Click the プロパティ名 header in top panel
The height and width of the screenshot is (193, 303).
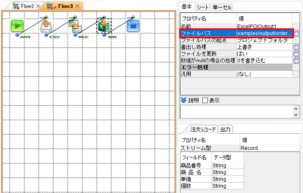tap(208, 18)
